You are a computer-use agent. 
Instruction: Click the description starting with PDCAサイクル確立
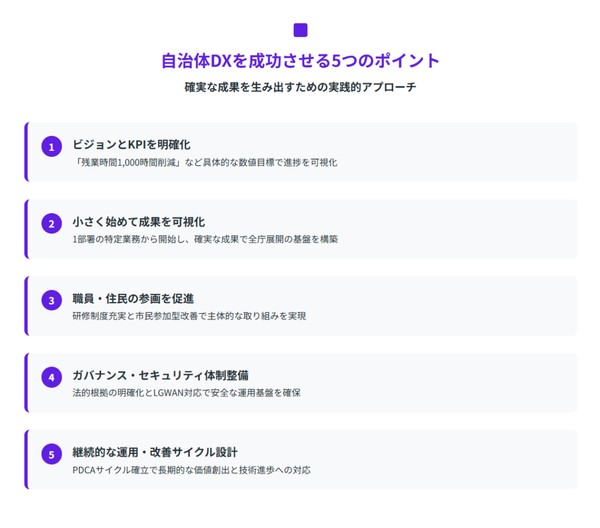point(191,469)
